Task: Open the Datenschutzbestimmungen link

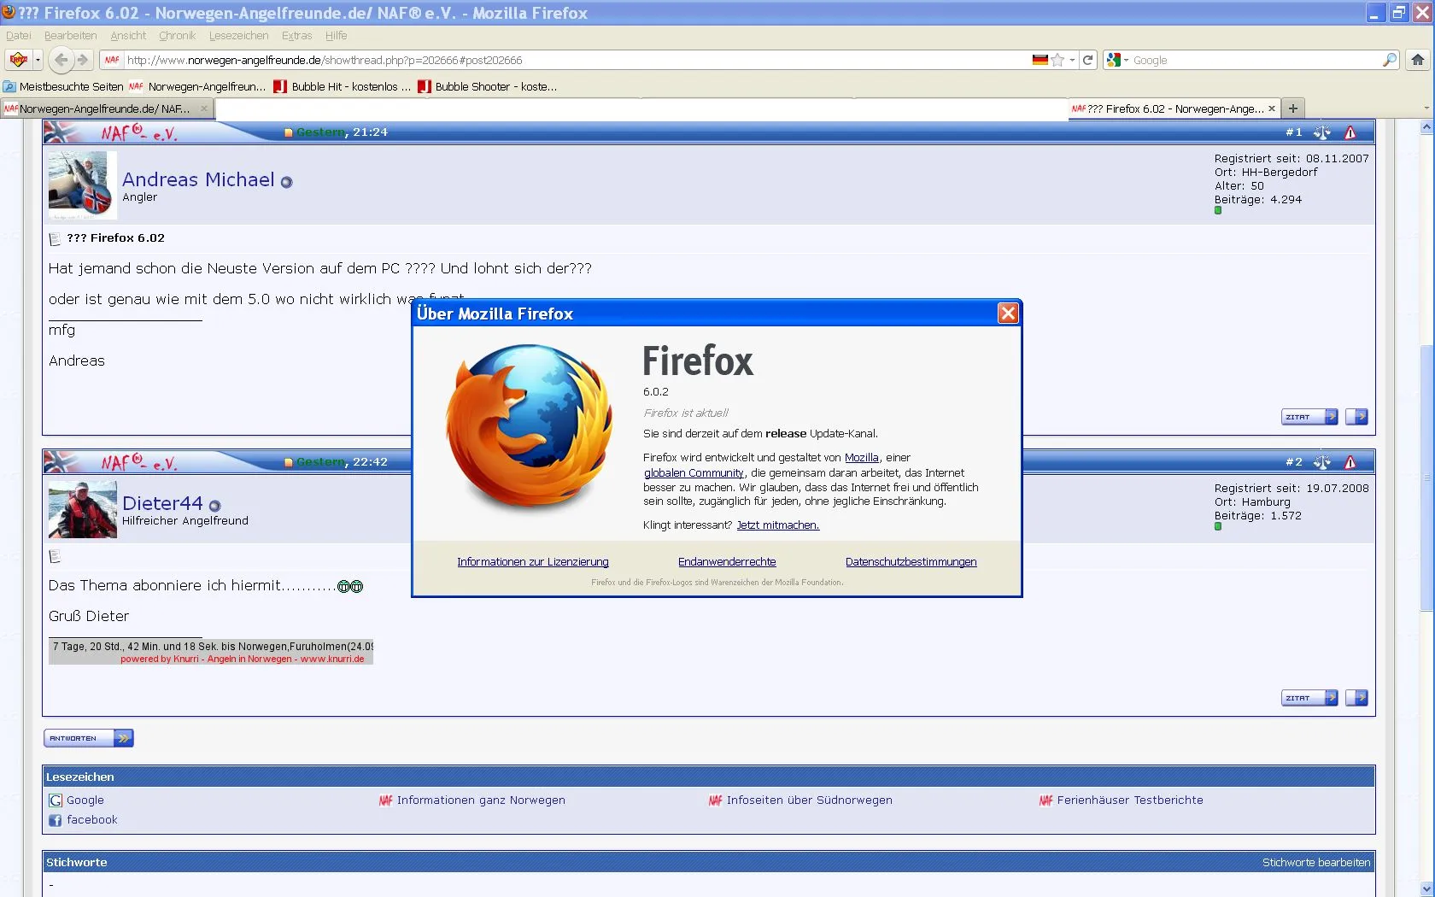Action: point(911,562)
